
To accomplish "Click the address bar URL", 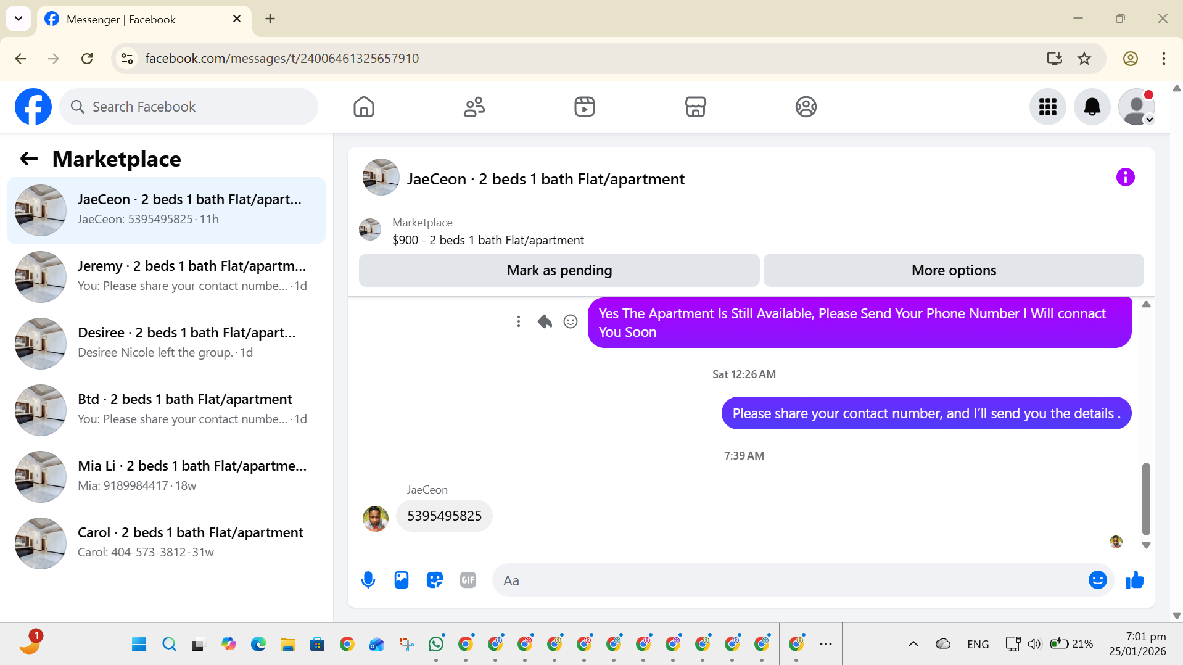I will click(x=282, y=59).
